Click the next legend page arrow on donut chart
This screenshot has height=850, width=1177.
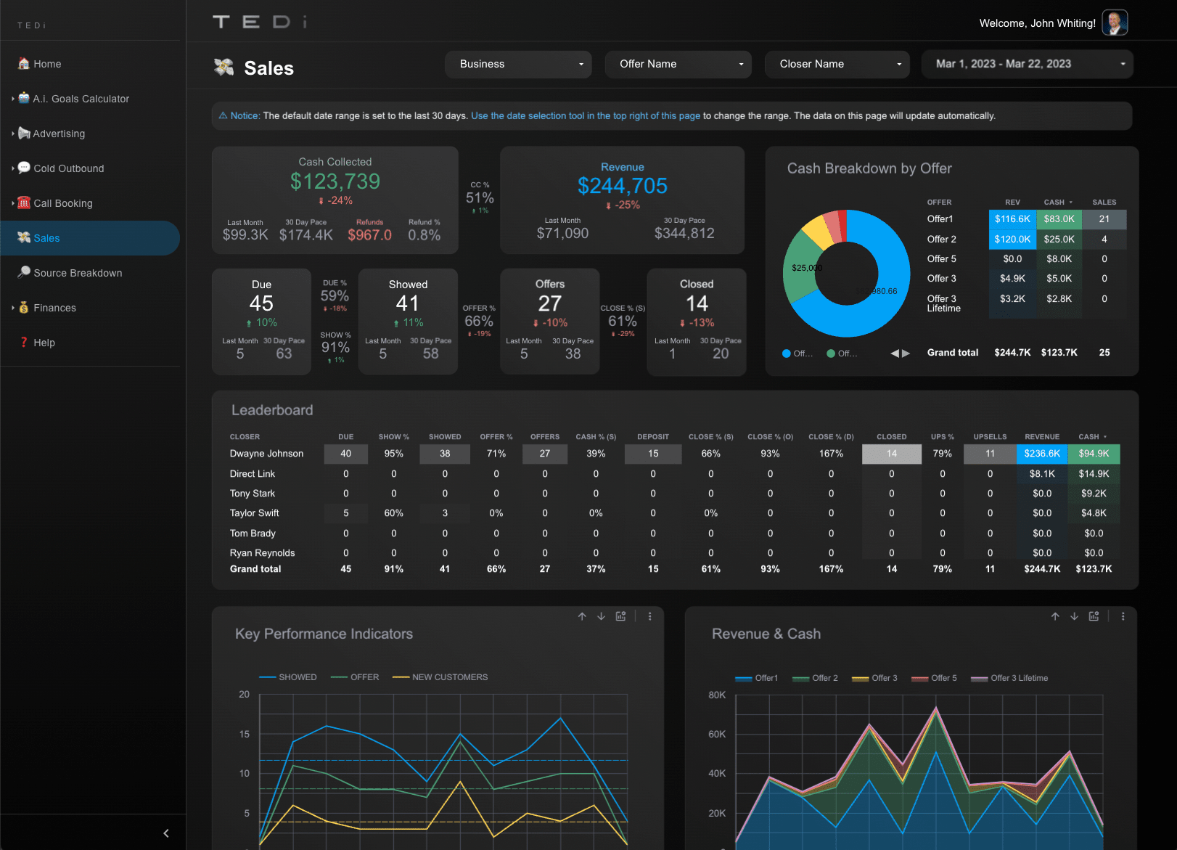tap(906, 354)
